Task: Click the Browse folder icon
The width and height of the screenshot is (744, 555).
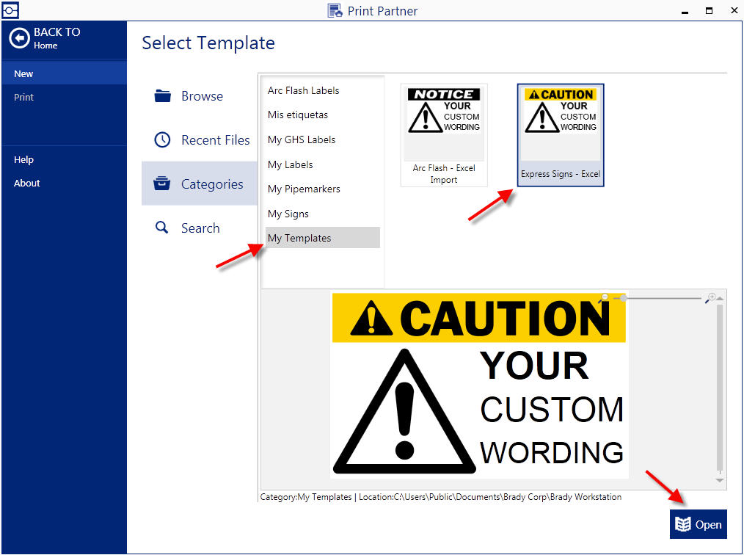Action: point(162,96)
